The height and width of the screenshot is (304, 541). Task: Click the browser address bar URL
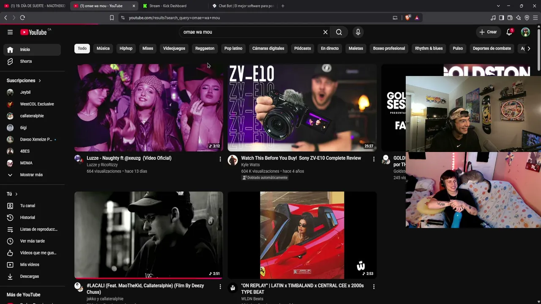point(174,18)
